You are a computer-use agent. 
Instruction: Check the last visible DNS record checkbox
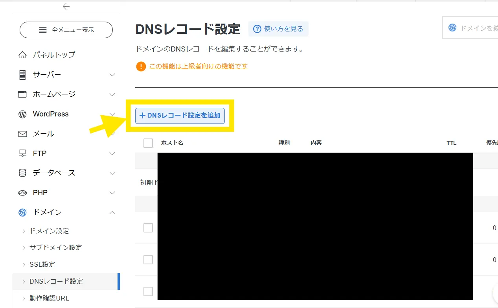pos(148,291)
